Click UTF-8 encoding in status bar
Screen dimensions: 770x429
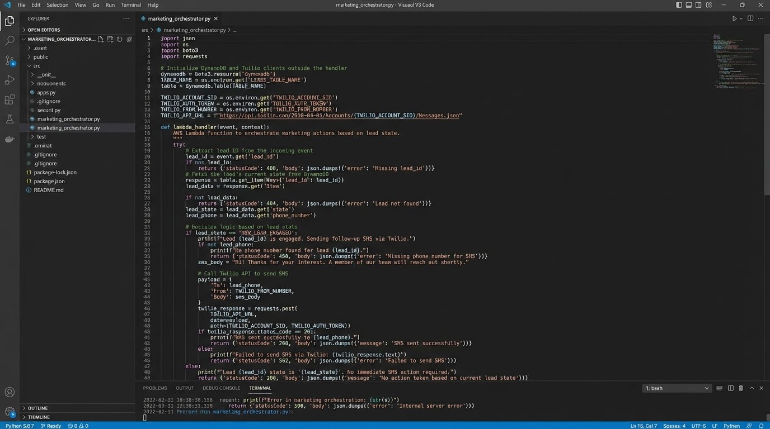click(698, 426)
